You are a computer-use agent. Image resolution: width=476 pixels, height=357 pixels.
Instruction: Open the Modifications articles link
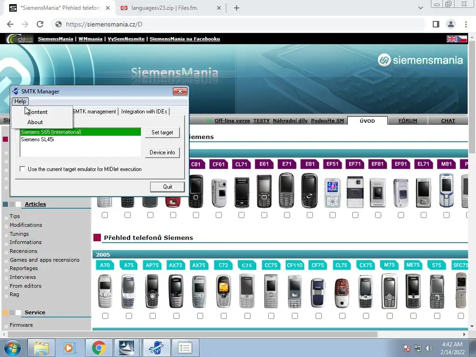coord(26,225)
